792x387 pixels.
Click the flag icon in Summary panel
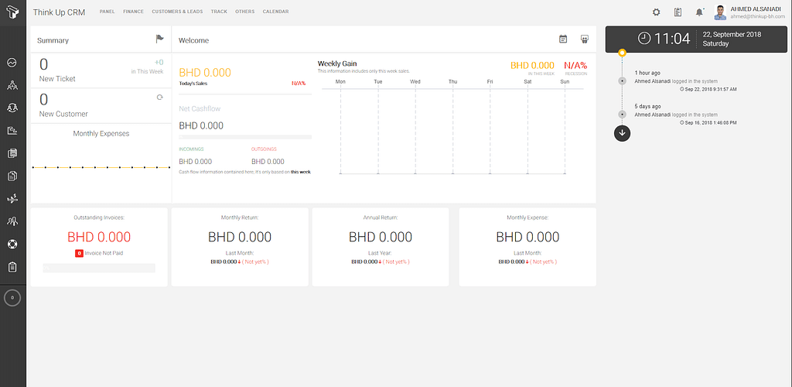(x=159, y=39)
